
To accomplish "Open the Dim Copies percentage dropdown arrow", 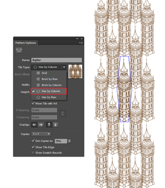I will 69,141.
